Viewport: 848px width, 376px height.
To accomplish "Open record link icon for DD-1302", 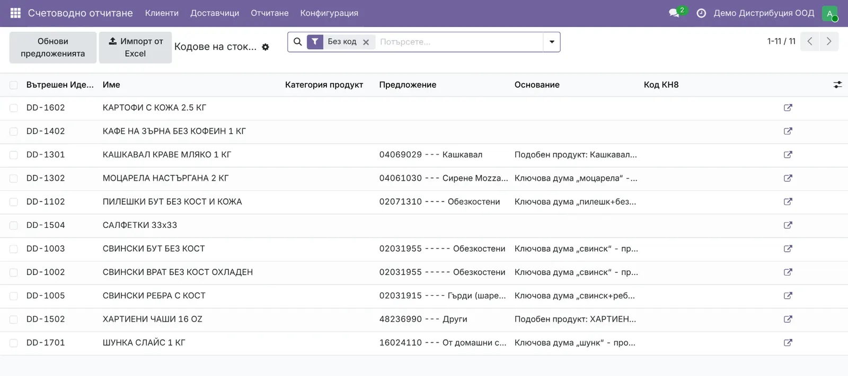I will [788, 178].
